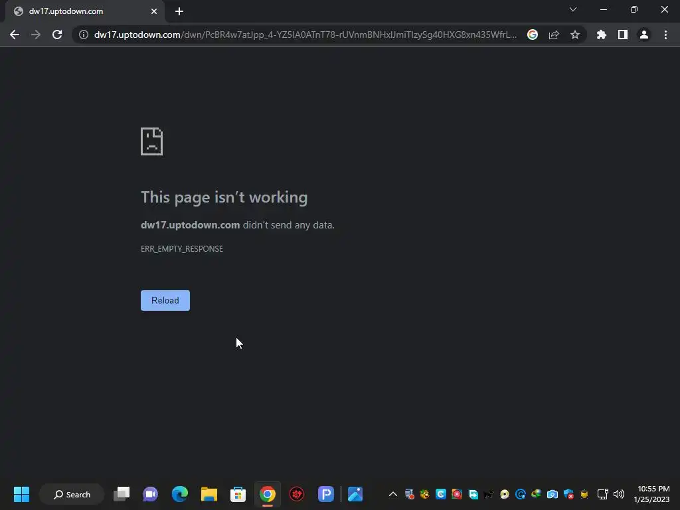
Task: Click the camera tray icon
Action: pos(552,494)
